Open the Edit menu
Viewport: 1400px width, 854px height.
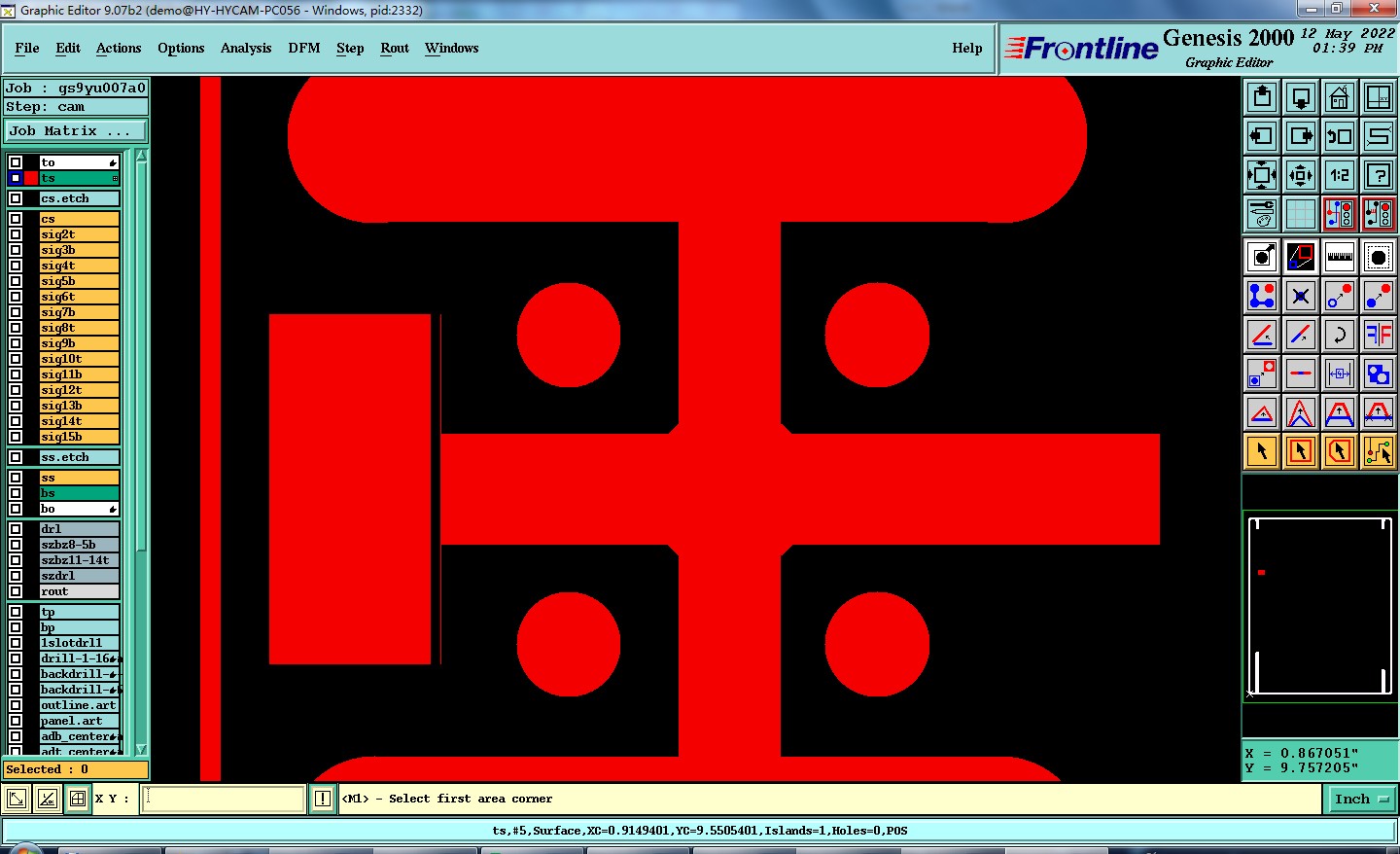tap(68, 48)
